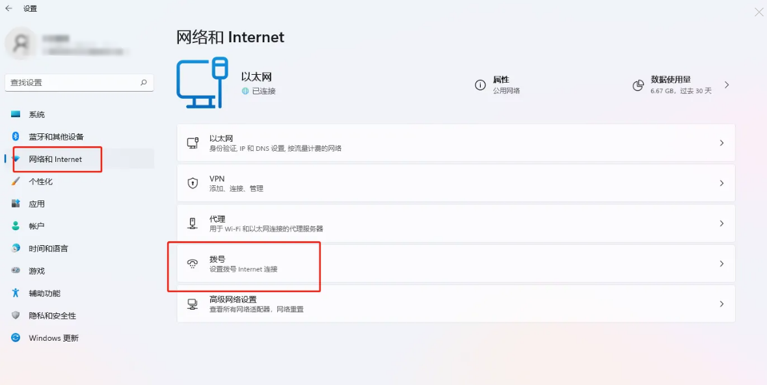Image resolution: width=767 pixels, height=385 pixels.
Task: Open 代理 proxy server settings
Action: tap(456, 223)
